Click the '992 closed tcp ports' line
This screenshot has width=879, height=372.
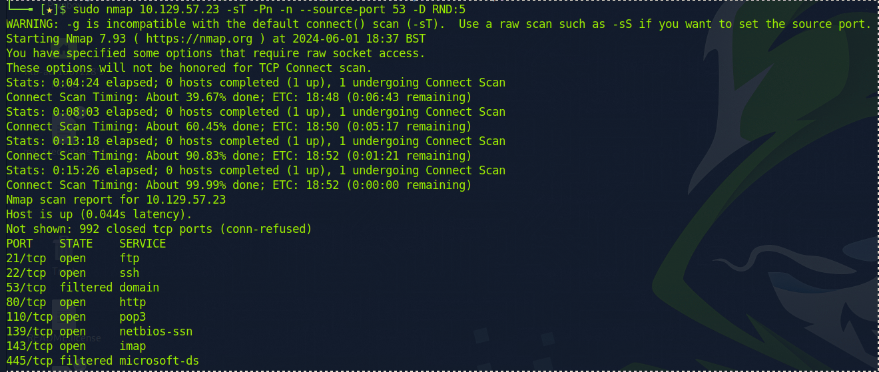(159, 229)
